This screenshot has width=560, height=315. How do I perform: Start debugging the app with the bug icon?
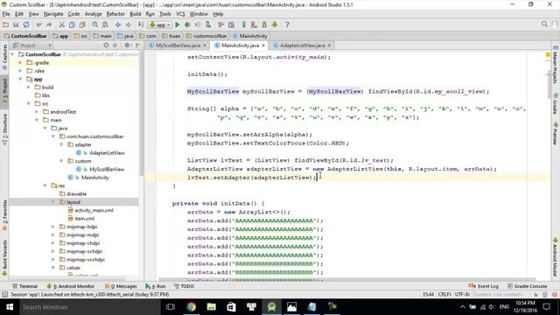(x=187, y=24)
